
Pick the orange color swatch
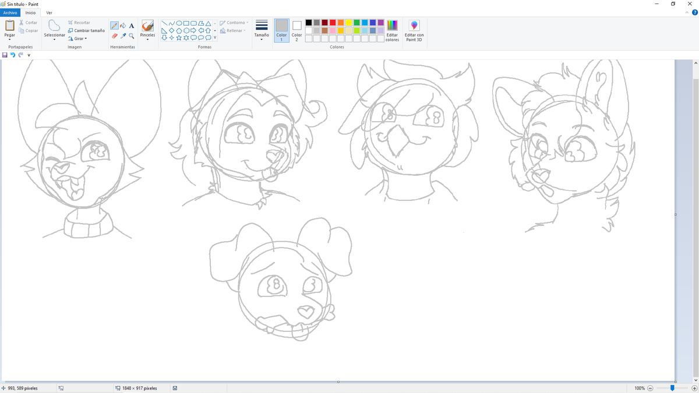341,23
